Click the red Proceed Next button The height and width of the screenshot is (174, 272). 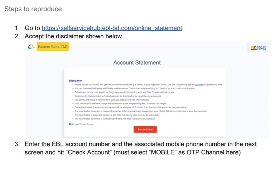pos(145,129)
